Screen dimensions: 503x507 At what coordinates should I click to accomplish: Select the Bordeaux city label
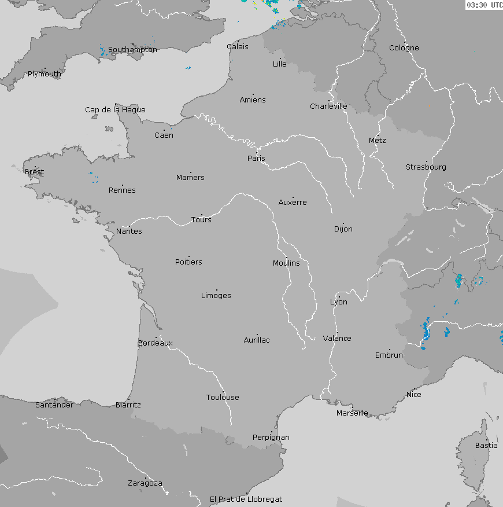[x=155, y=343]
